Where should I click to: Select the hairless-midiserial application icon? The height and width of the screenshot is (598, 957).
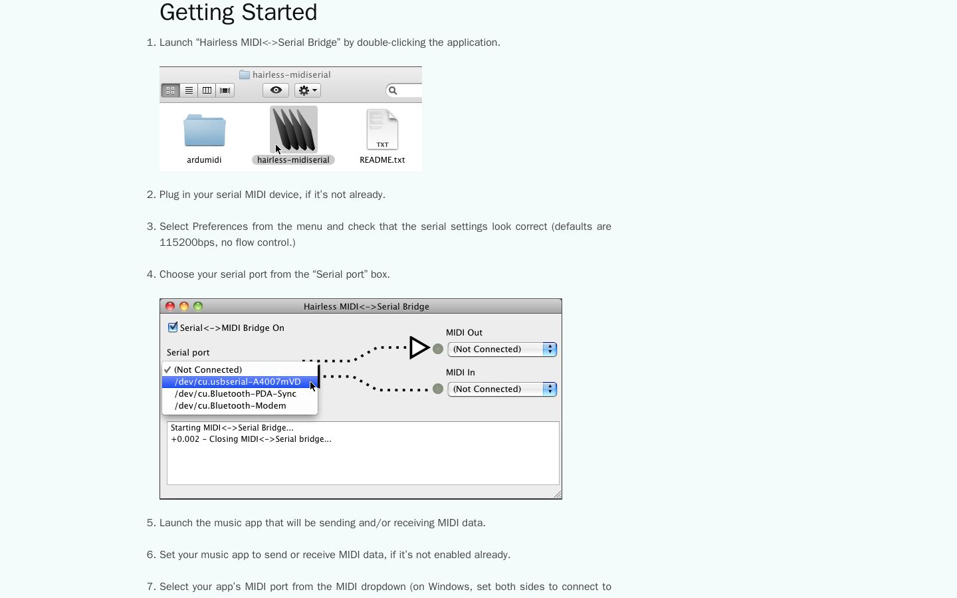coord(294,130)
